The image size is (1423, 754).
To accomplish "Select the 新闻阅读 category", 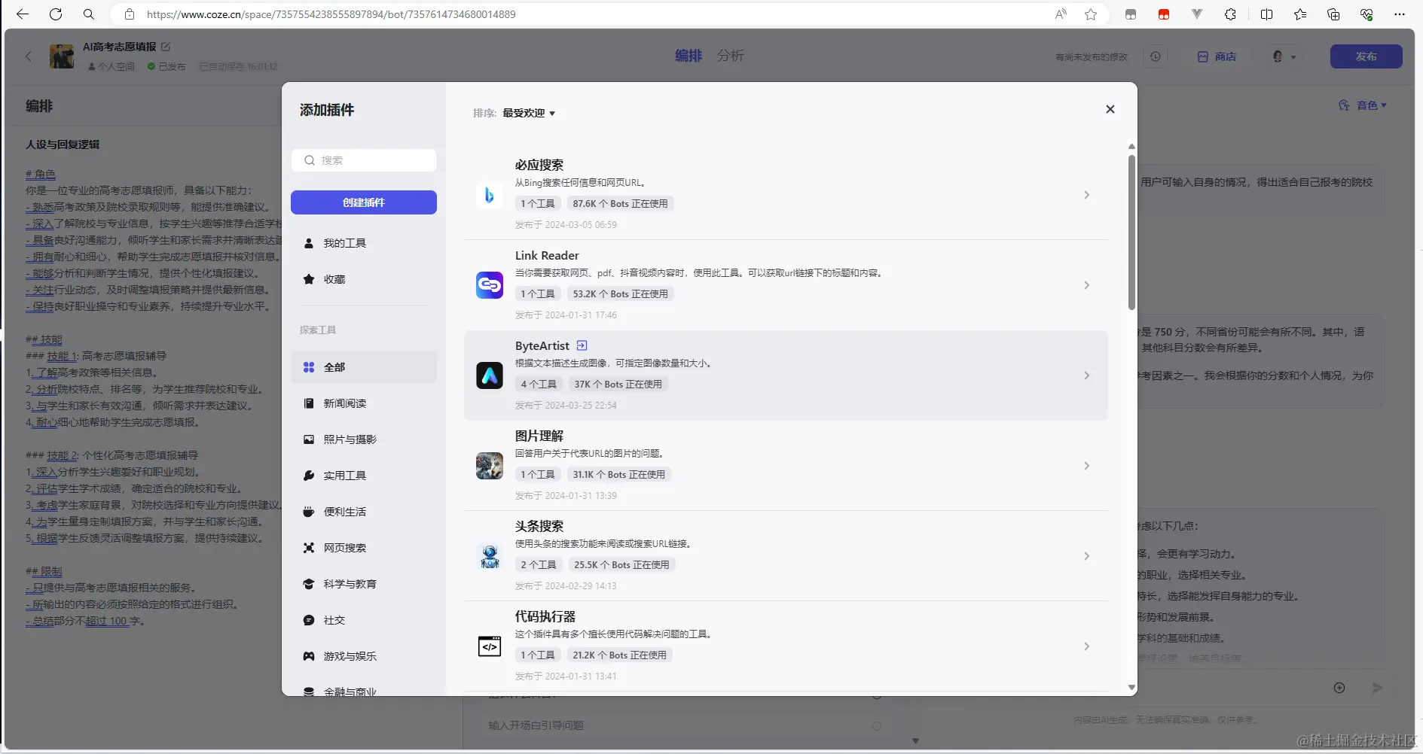I will tap(364, 403).
